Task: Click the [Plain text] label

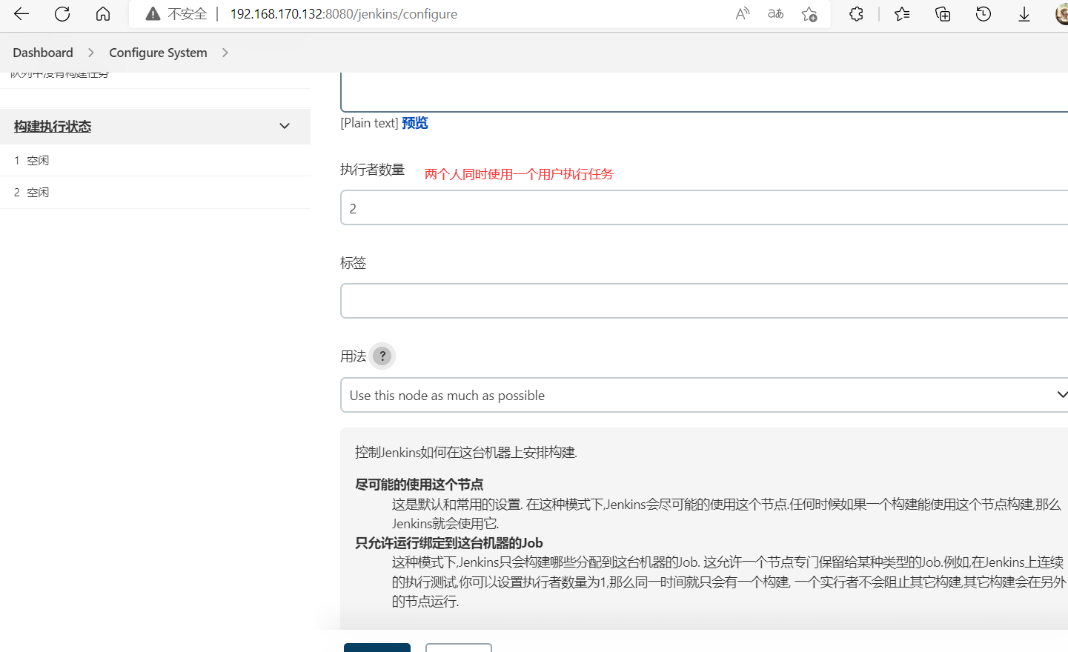Action: point(369,123)
